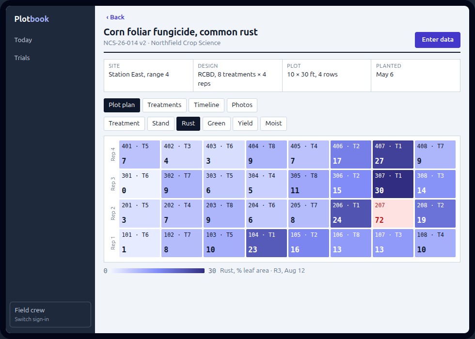Select plot 408 · T7
This screenshot has width=475, height=339.
(435, 154)
